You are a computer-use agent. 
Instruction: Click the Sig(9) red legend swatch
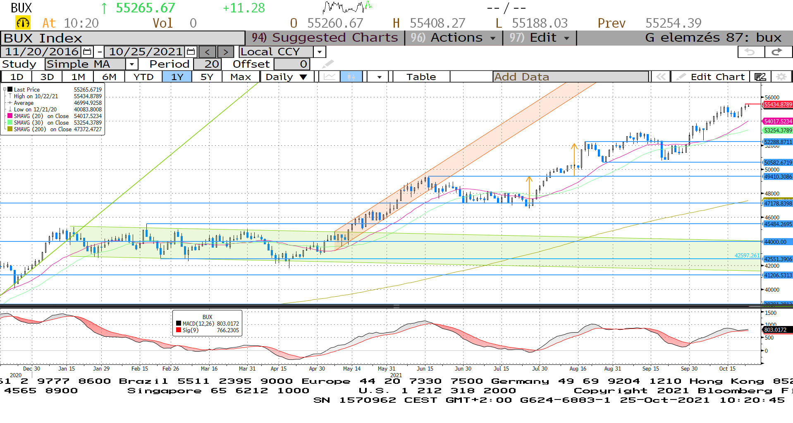179,330
